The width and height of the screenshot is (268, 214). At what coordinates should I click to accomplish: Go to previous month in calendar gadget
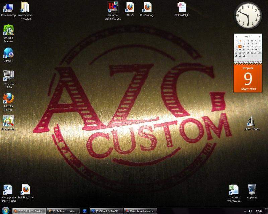(x=236, y=37)
